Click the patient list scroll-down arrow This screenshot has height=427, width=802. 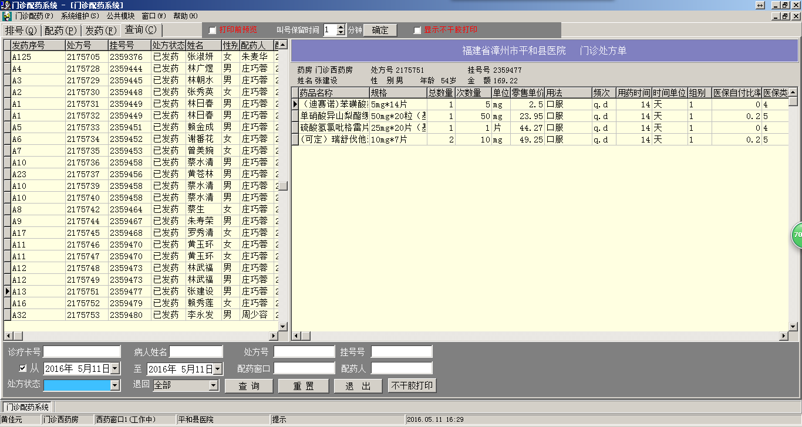coord(283,326)
